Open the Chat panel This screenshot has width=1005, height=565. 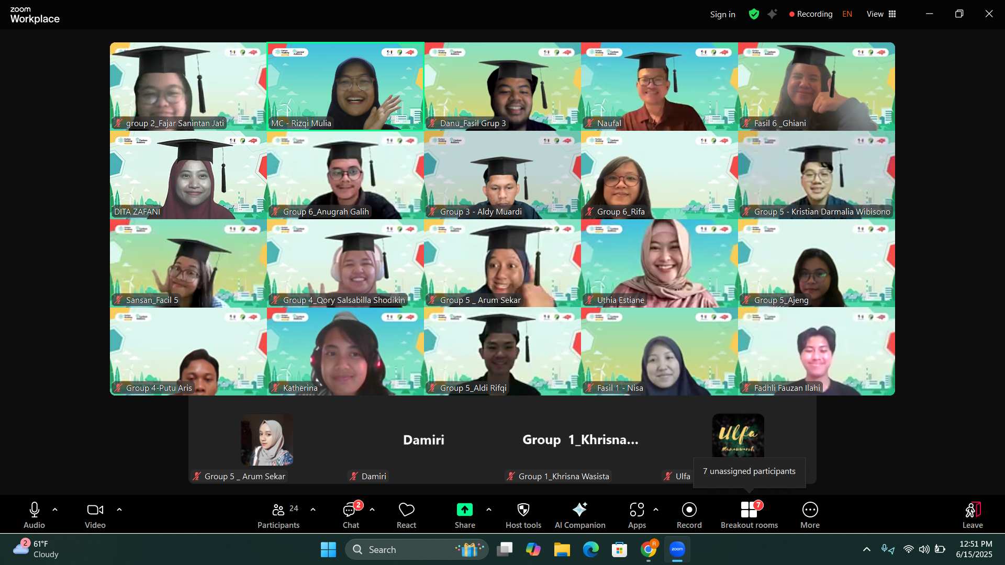click(x=350, y=515)
